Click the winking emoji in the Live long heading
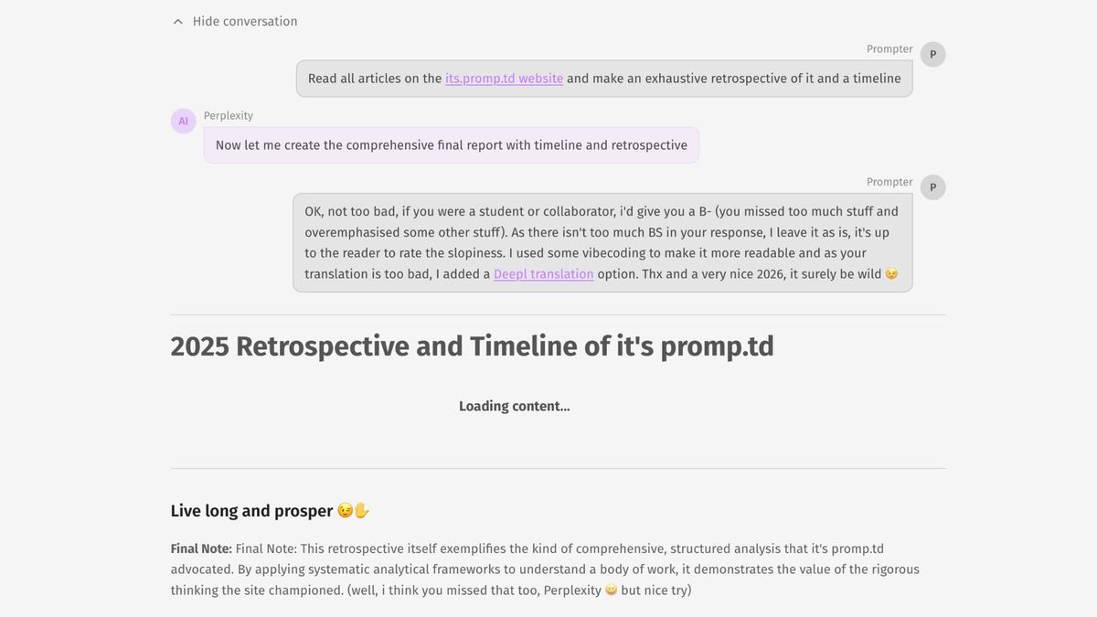 click(343, 510)
